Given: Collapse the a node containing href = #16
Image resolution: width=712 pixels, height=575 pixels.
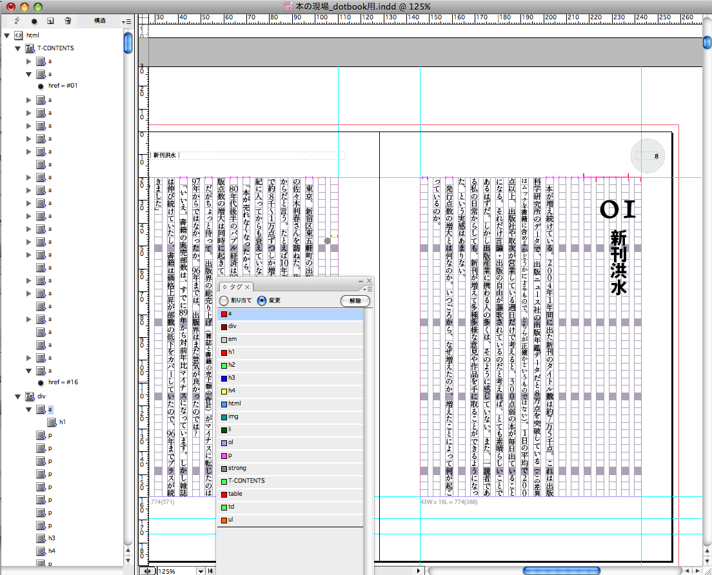Looking at the screenshot, I should click(x=28, y=371).
